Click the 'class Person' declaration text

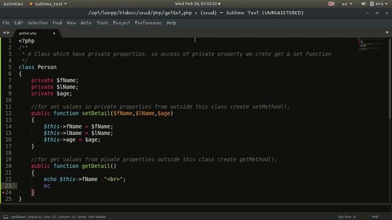(37, 67)
